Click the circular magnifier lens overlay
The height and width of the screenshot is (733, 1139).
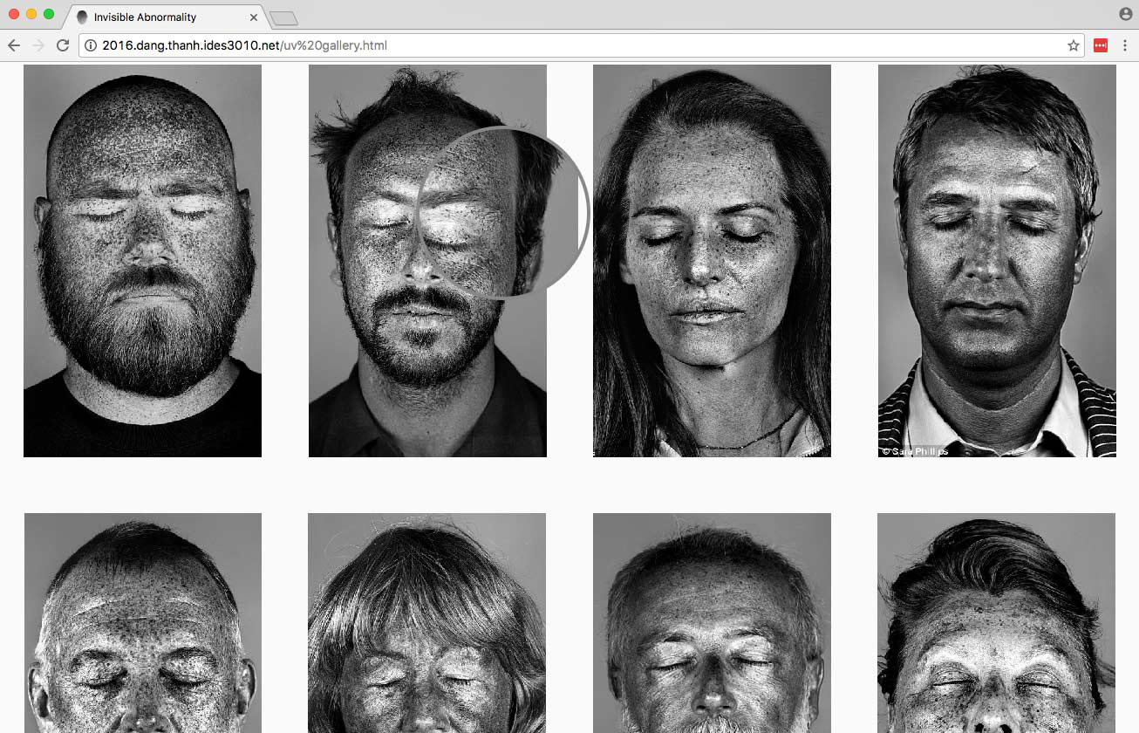[502, 213]
